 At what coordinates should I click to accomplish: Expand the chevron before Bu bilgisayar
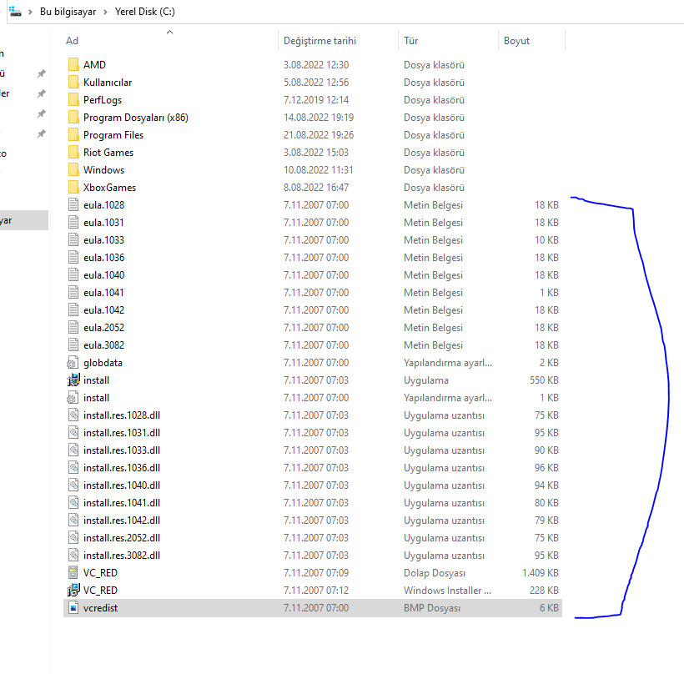pos(31,12)
